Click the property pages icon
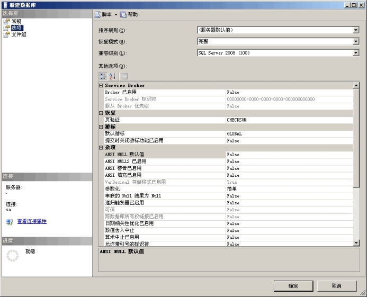The image size is (367, 297). [124, 76]
